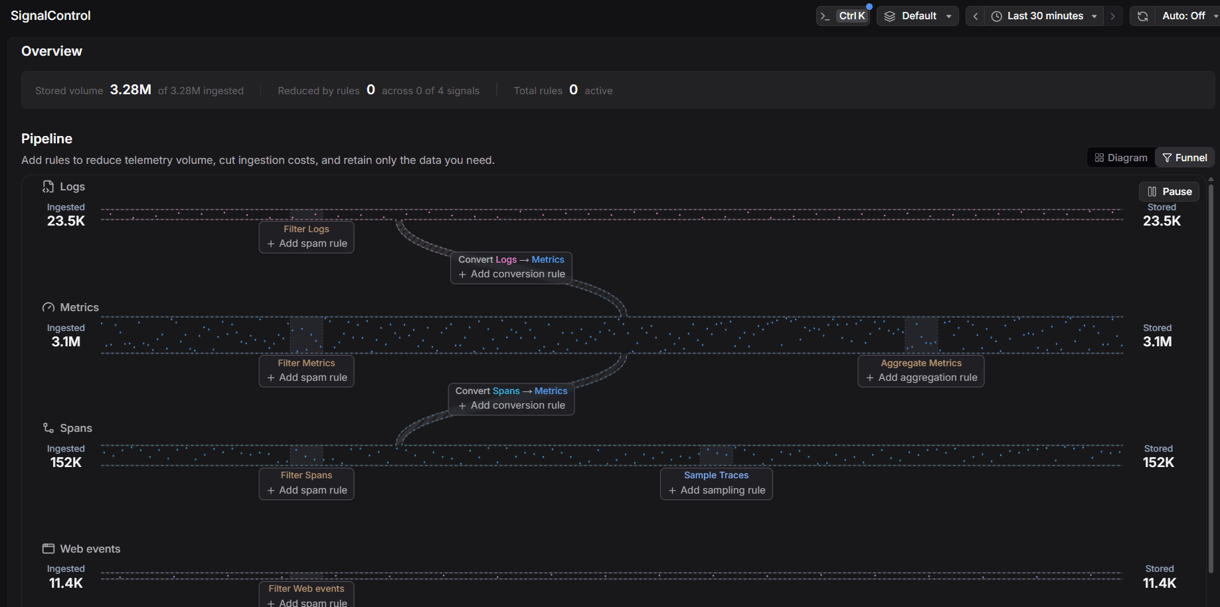This screenshot has height=607, width=1220.
Task: Open the Ctrl K command palette
Action: (843, 16)
